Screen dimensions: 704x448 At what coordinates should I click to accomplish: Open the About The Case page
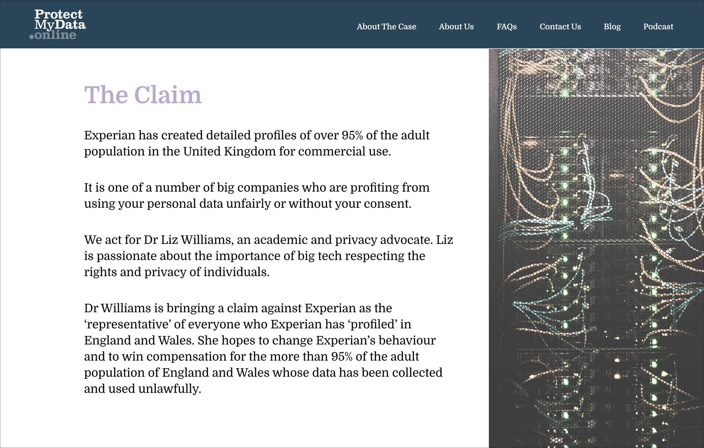[386, 27]
